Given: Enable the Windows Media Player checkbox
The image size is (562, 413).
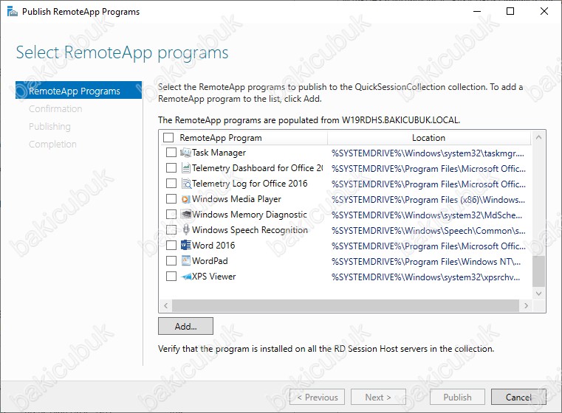Looking at the screenshot, I should point(171,199).
